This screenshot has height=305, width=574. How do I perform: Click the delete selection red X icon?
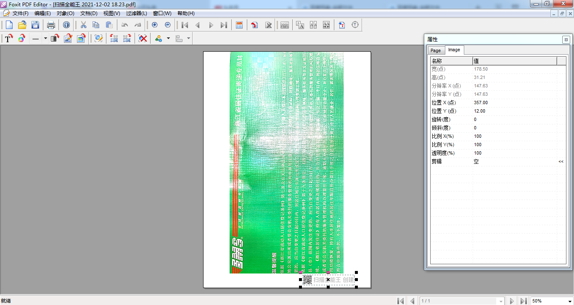(143, 38)
